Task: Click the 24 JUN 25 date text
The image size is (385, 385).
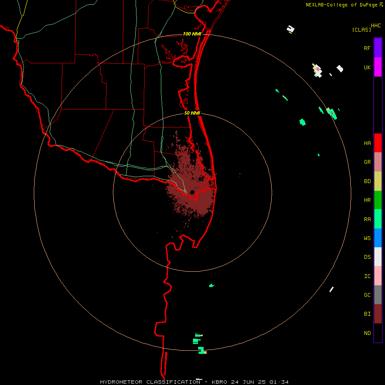Action: coord(248,382)
